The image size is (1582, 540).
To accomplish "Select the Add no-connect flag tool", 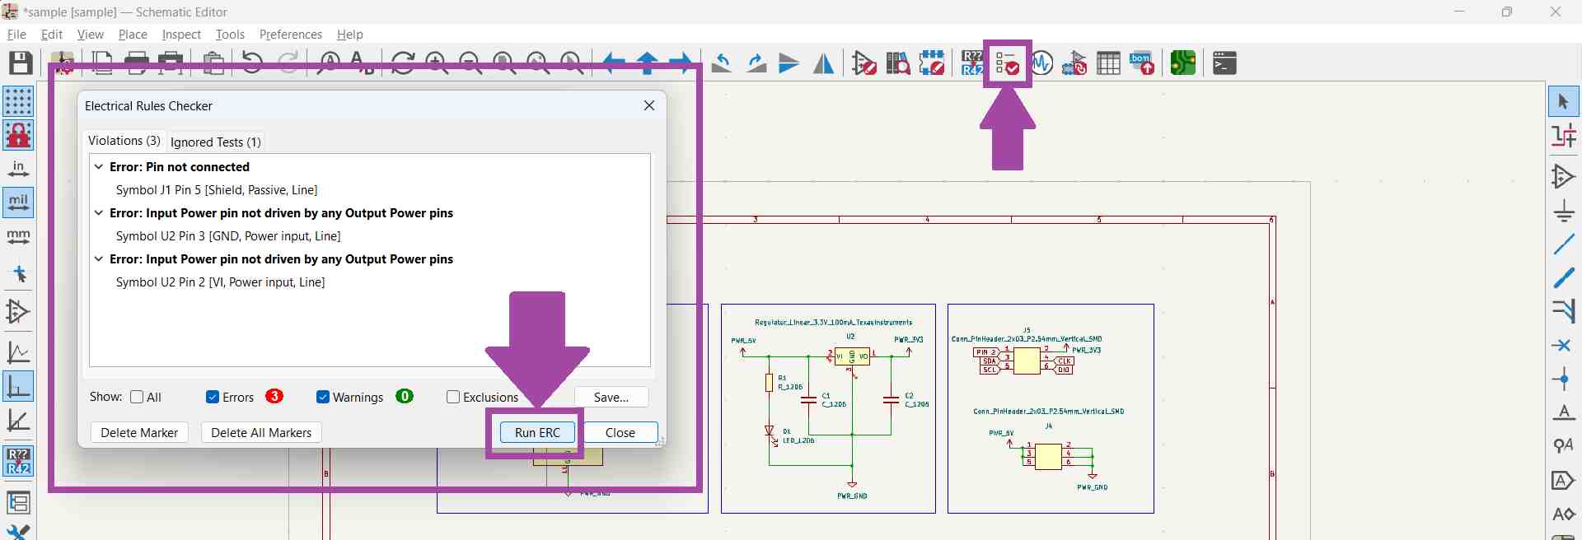I will click(1564, 346).
